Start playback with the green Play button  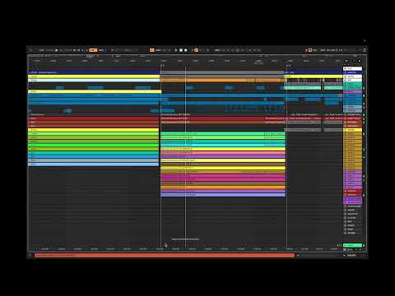(x=176, y=50)
